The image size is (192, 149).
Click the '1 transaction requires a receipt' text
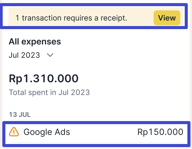71,18
